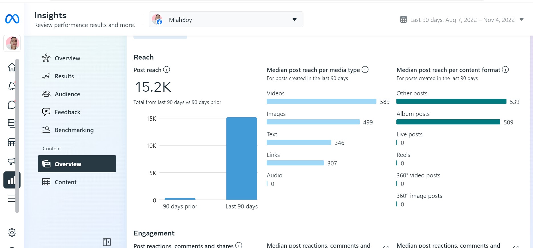Open the hamburger all tools menu
The image size is (533, 248).
[11, 199]
